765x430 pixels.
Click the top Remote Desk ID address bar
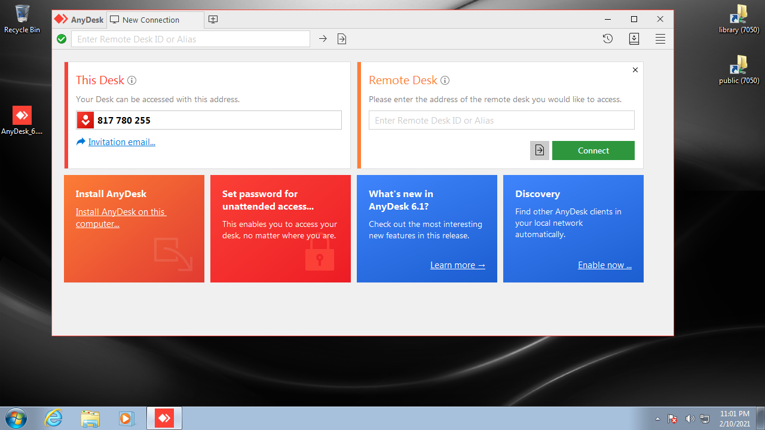190,39
